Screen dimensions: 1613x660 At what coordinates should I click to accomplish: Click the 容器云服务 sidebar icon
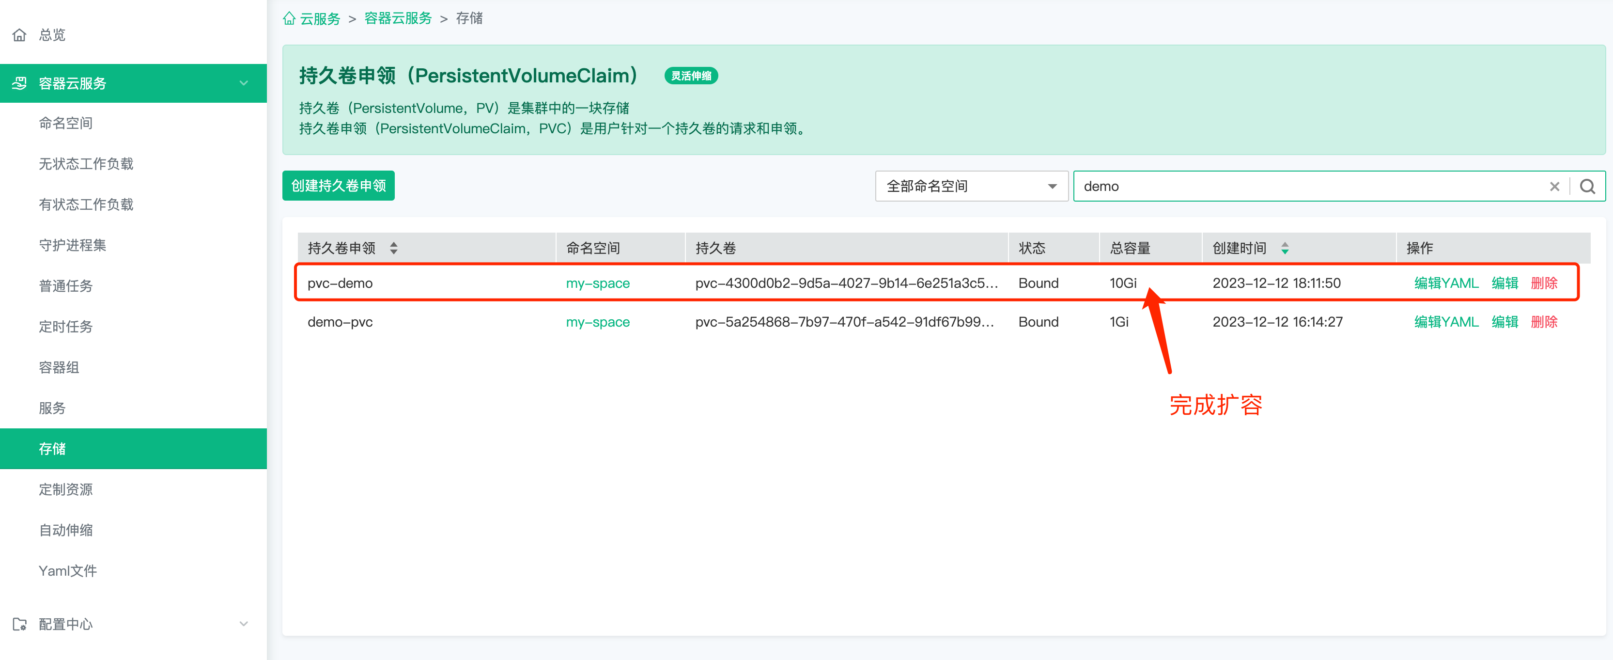[x=19, y=83]
